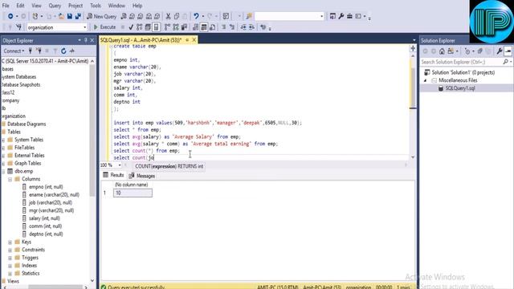
Task: Open the Properties wrench in Solution Explorer
Action: (x=500, y=51)
